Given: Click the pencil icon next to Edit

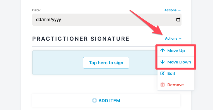Looking at the screenshot, I should [163, 73].
